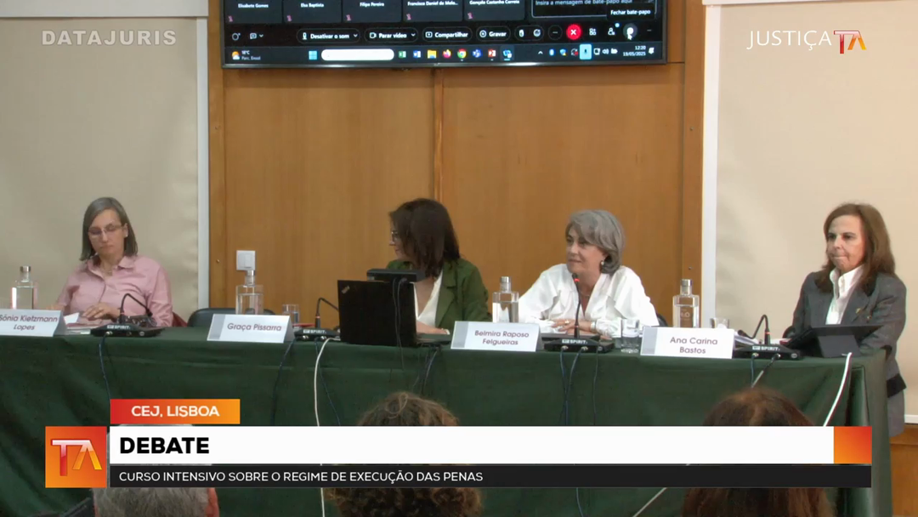Open Microsoft Teams from taskbar
The height and width of the screenshot is (517, 918).
coord(476,54)
